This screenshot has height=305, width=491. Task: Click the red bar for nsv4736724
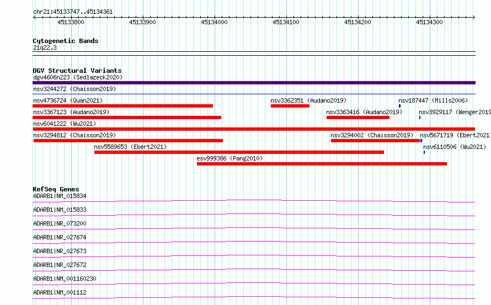coord(122,106)
